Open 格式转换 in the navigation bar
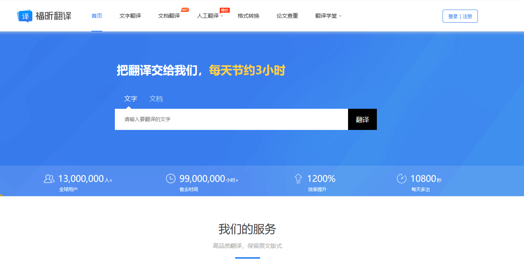Viewport: 524px width, 271px height. pyautogui.click(x=249, y=16)
